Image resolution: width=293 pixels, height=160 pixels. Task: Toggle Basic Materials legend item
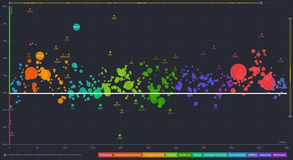tap(237, 155)
